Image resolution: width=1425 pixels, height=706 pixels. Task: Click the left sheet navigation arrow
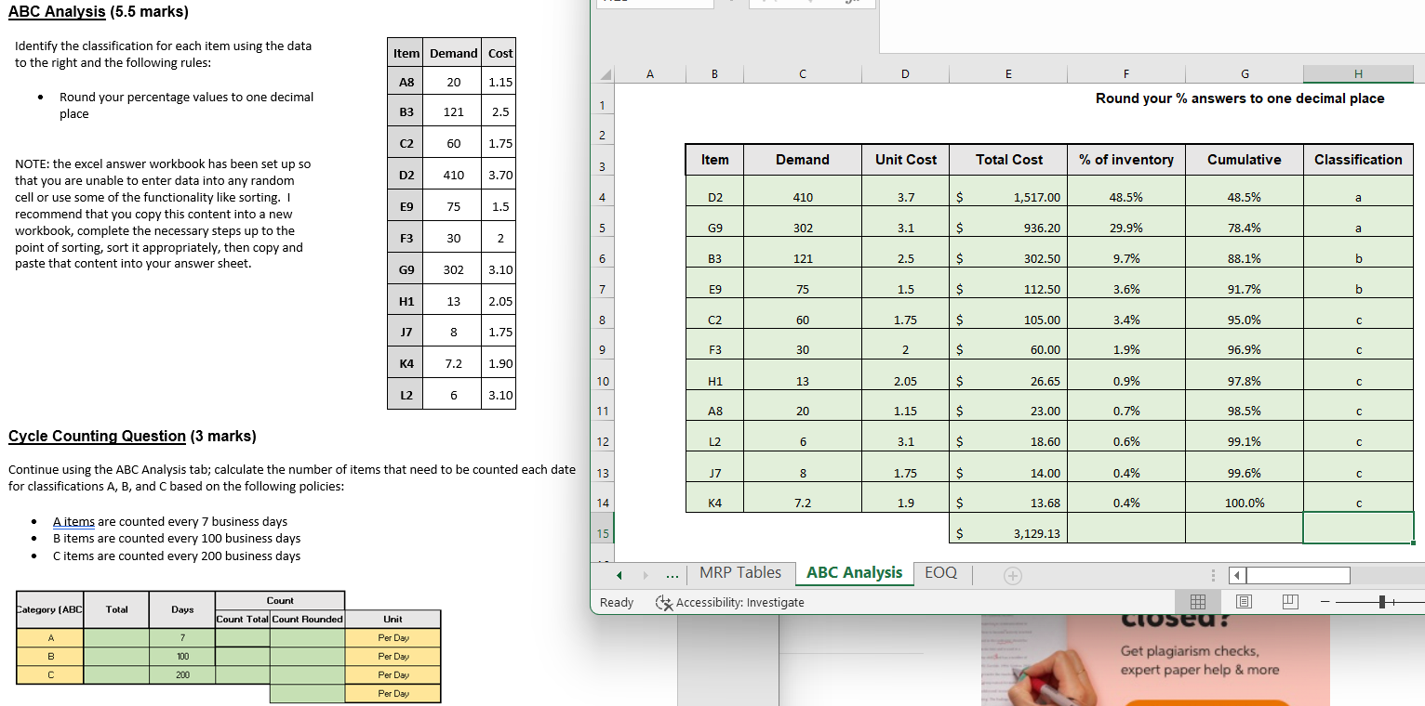617,573
